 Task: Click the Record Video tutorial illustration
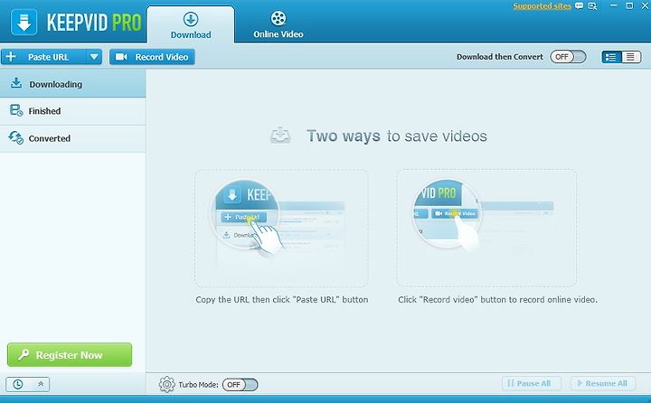pos(486,228)
